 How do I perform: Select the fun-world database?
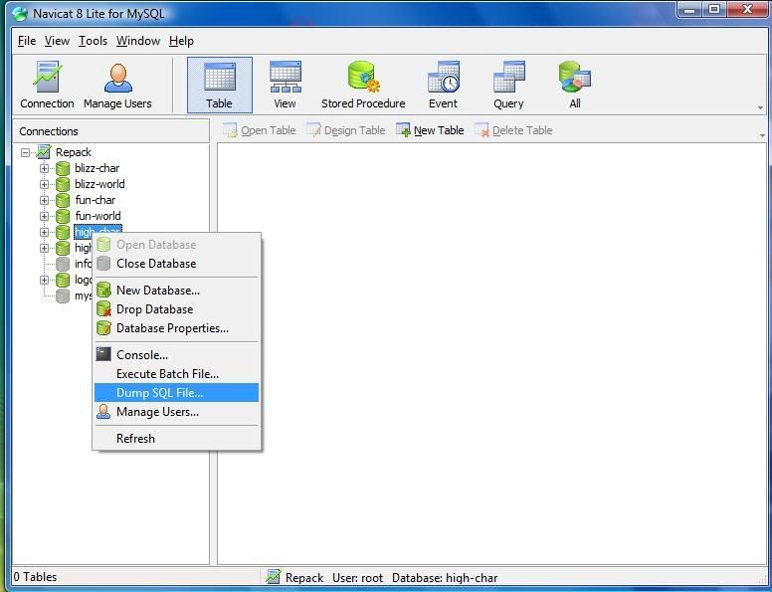point(97,216)
